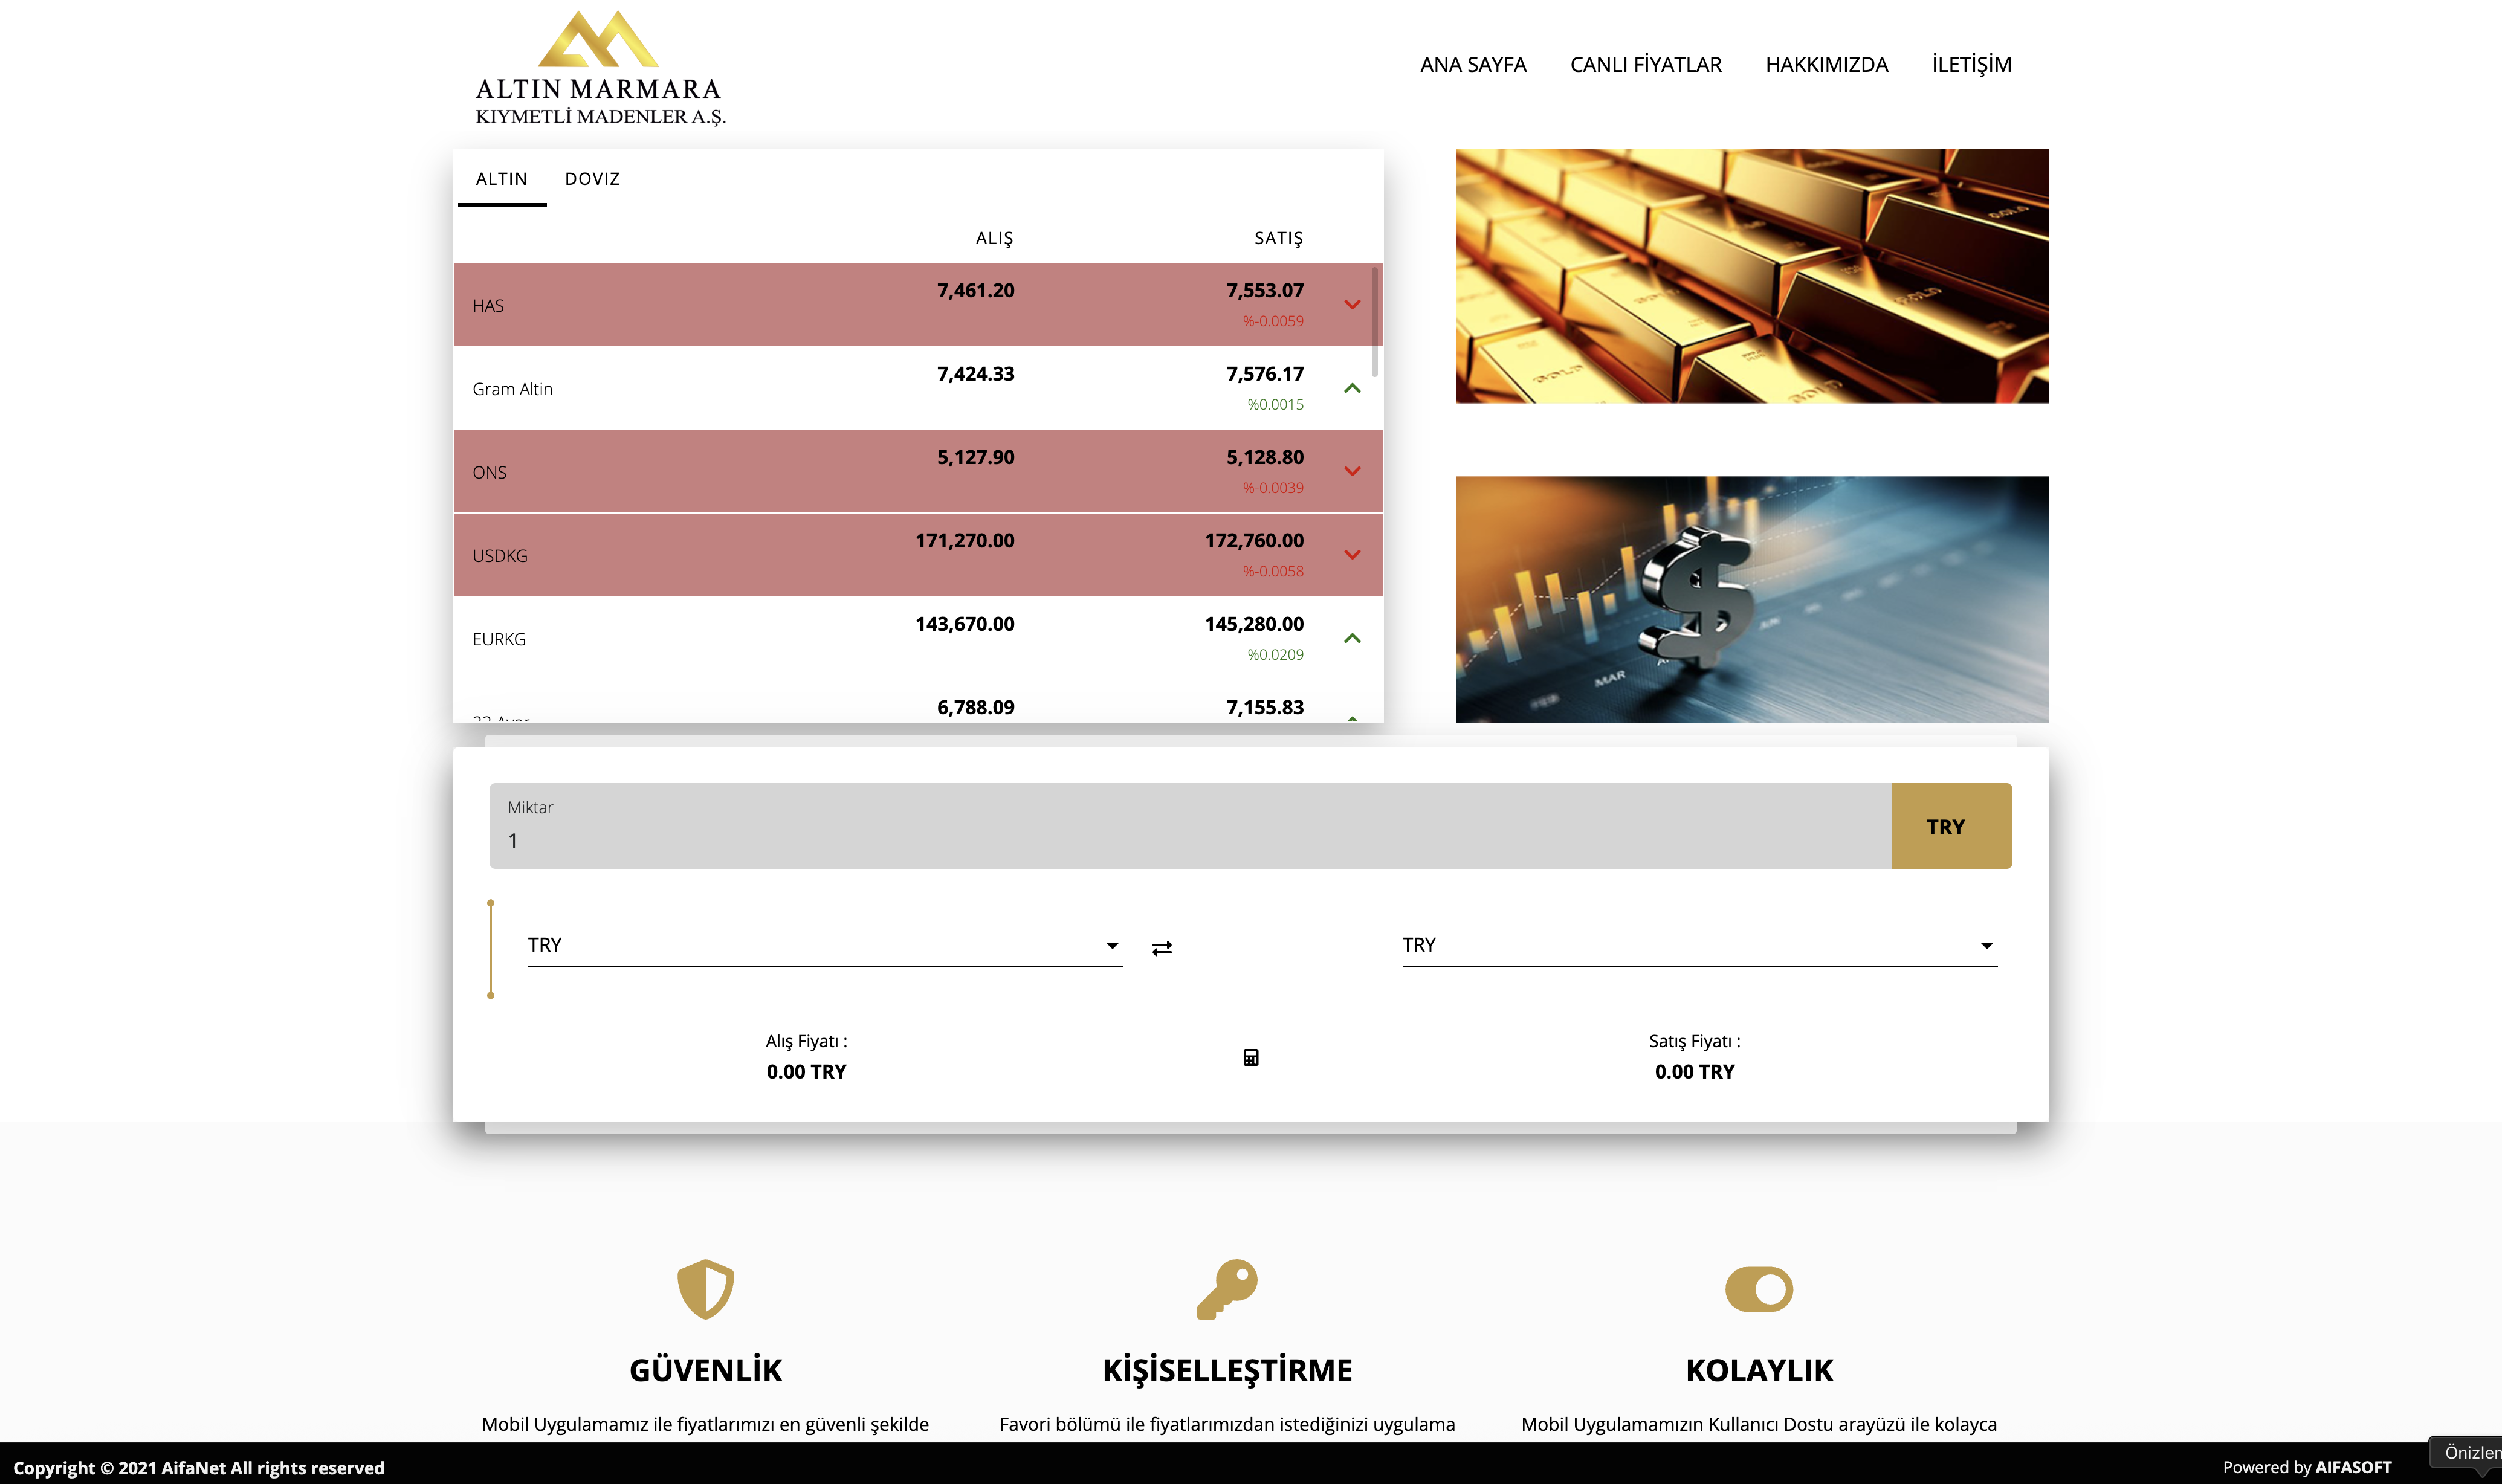Open CANLI FİYATLAR in navigation

[1645, 65]
